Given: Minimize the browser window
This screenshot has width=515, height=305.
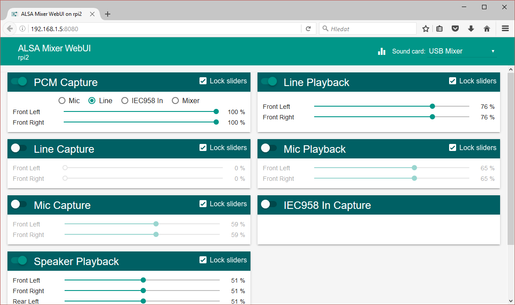Looking at the screenshot, I should [x=464, y=7].
